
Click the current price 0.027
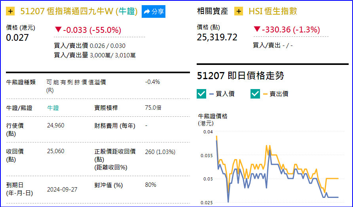17,38
